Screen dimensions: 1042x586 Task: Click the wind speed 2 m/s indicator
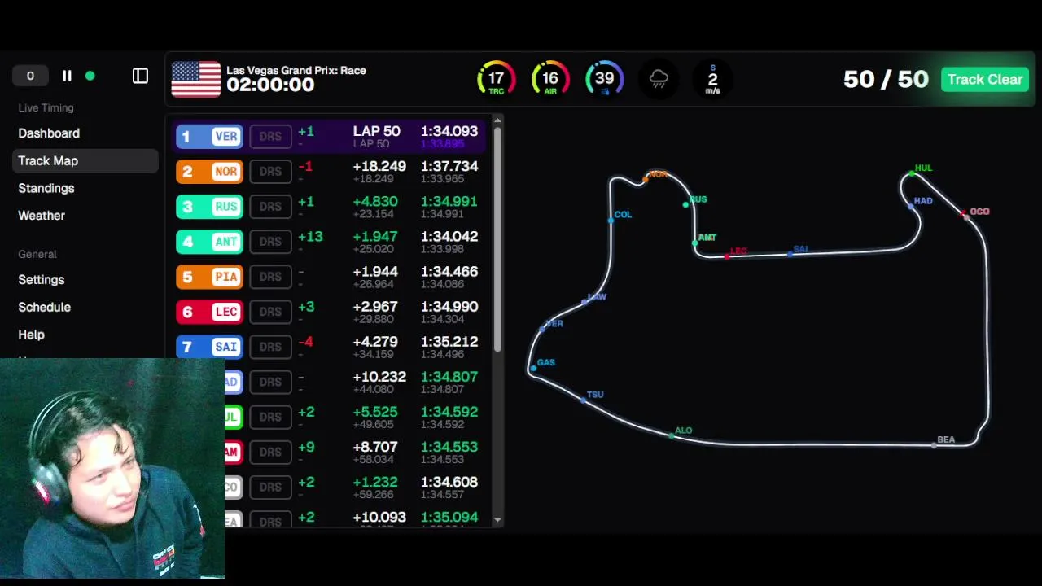(712, 80)
